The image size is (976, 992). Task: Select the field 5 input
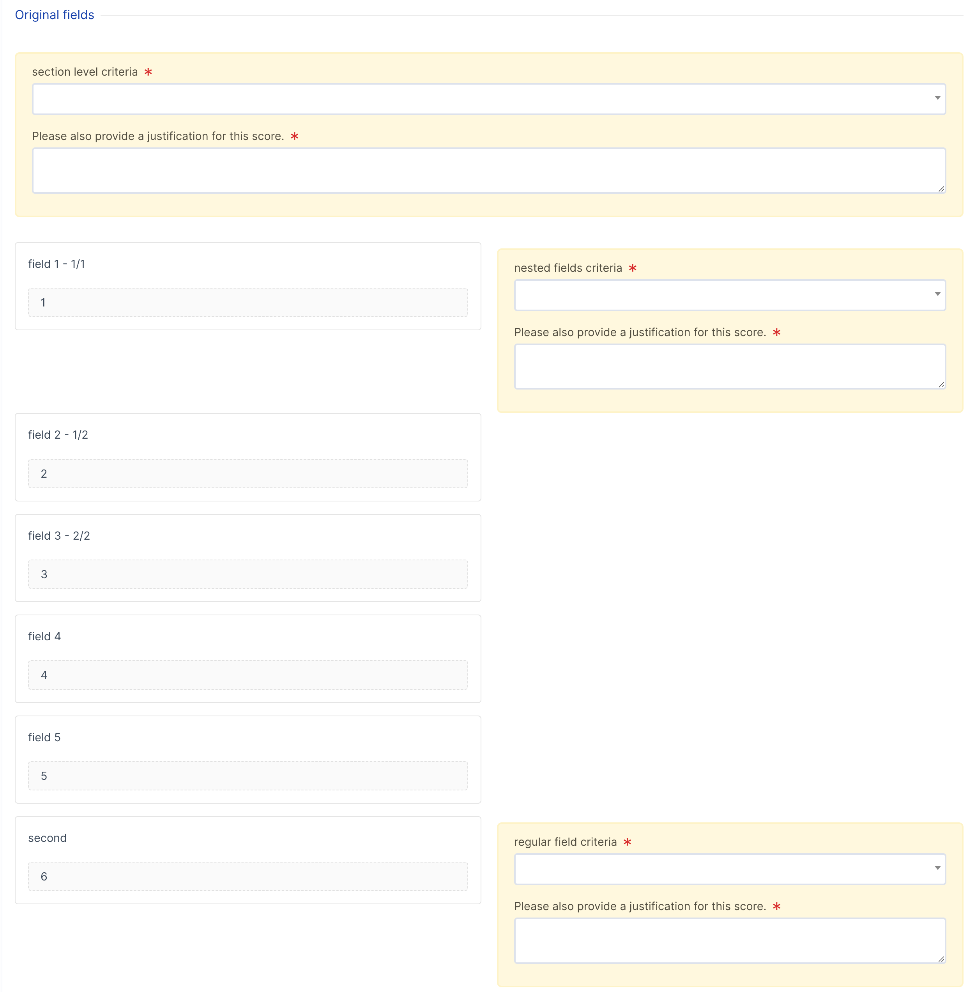pyautogui.click(x=248, y=776)
